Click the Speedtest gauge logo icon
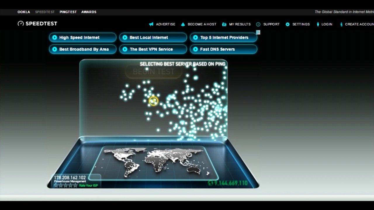The width and height of the screenshot is (374, 210). click(21, 24)
